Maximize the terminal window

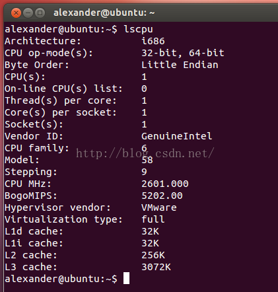(40, 13)
